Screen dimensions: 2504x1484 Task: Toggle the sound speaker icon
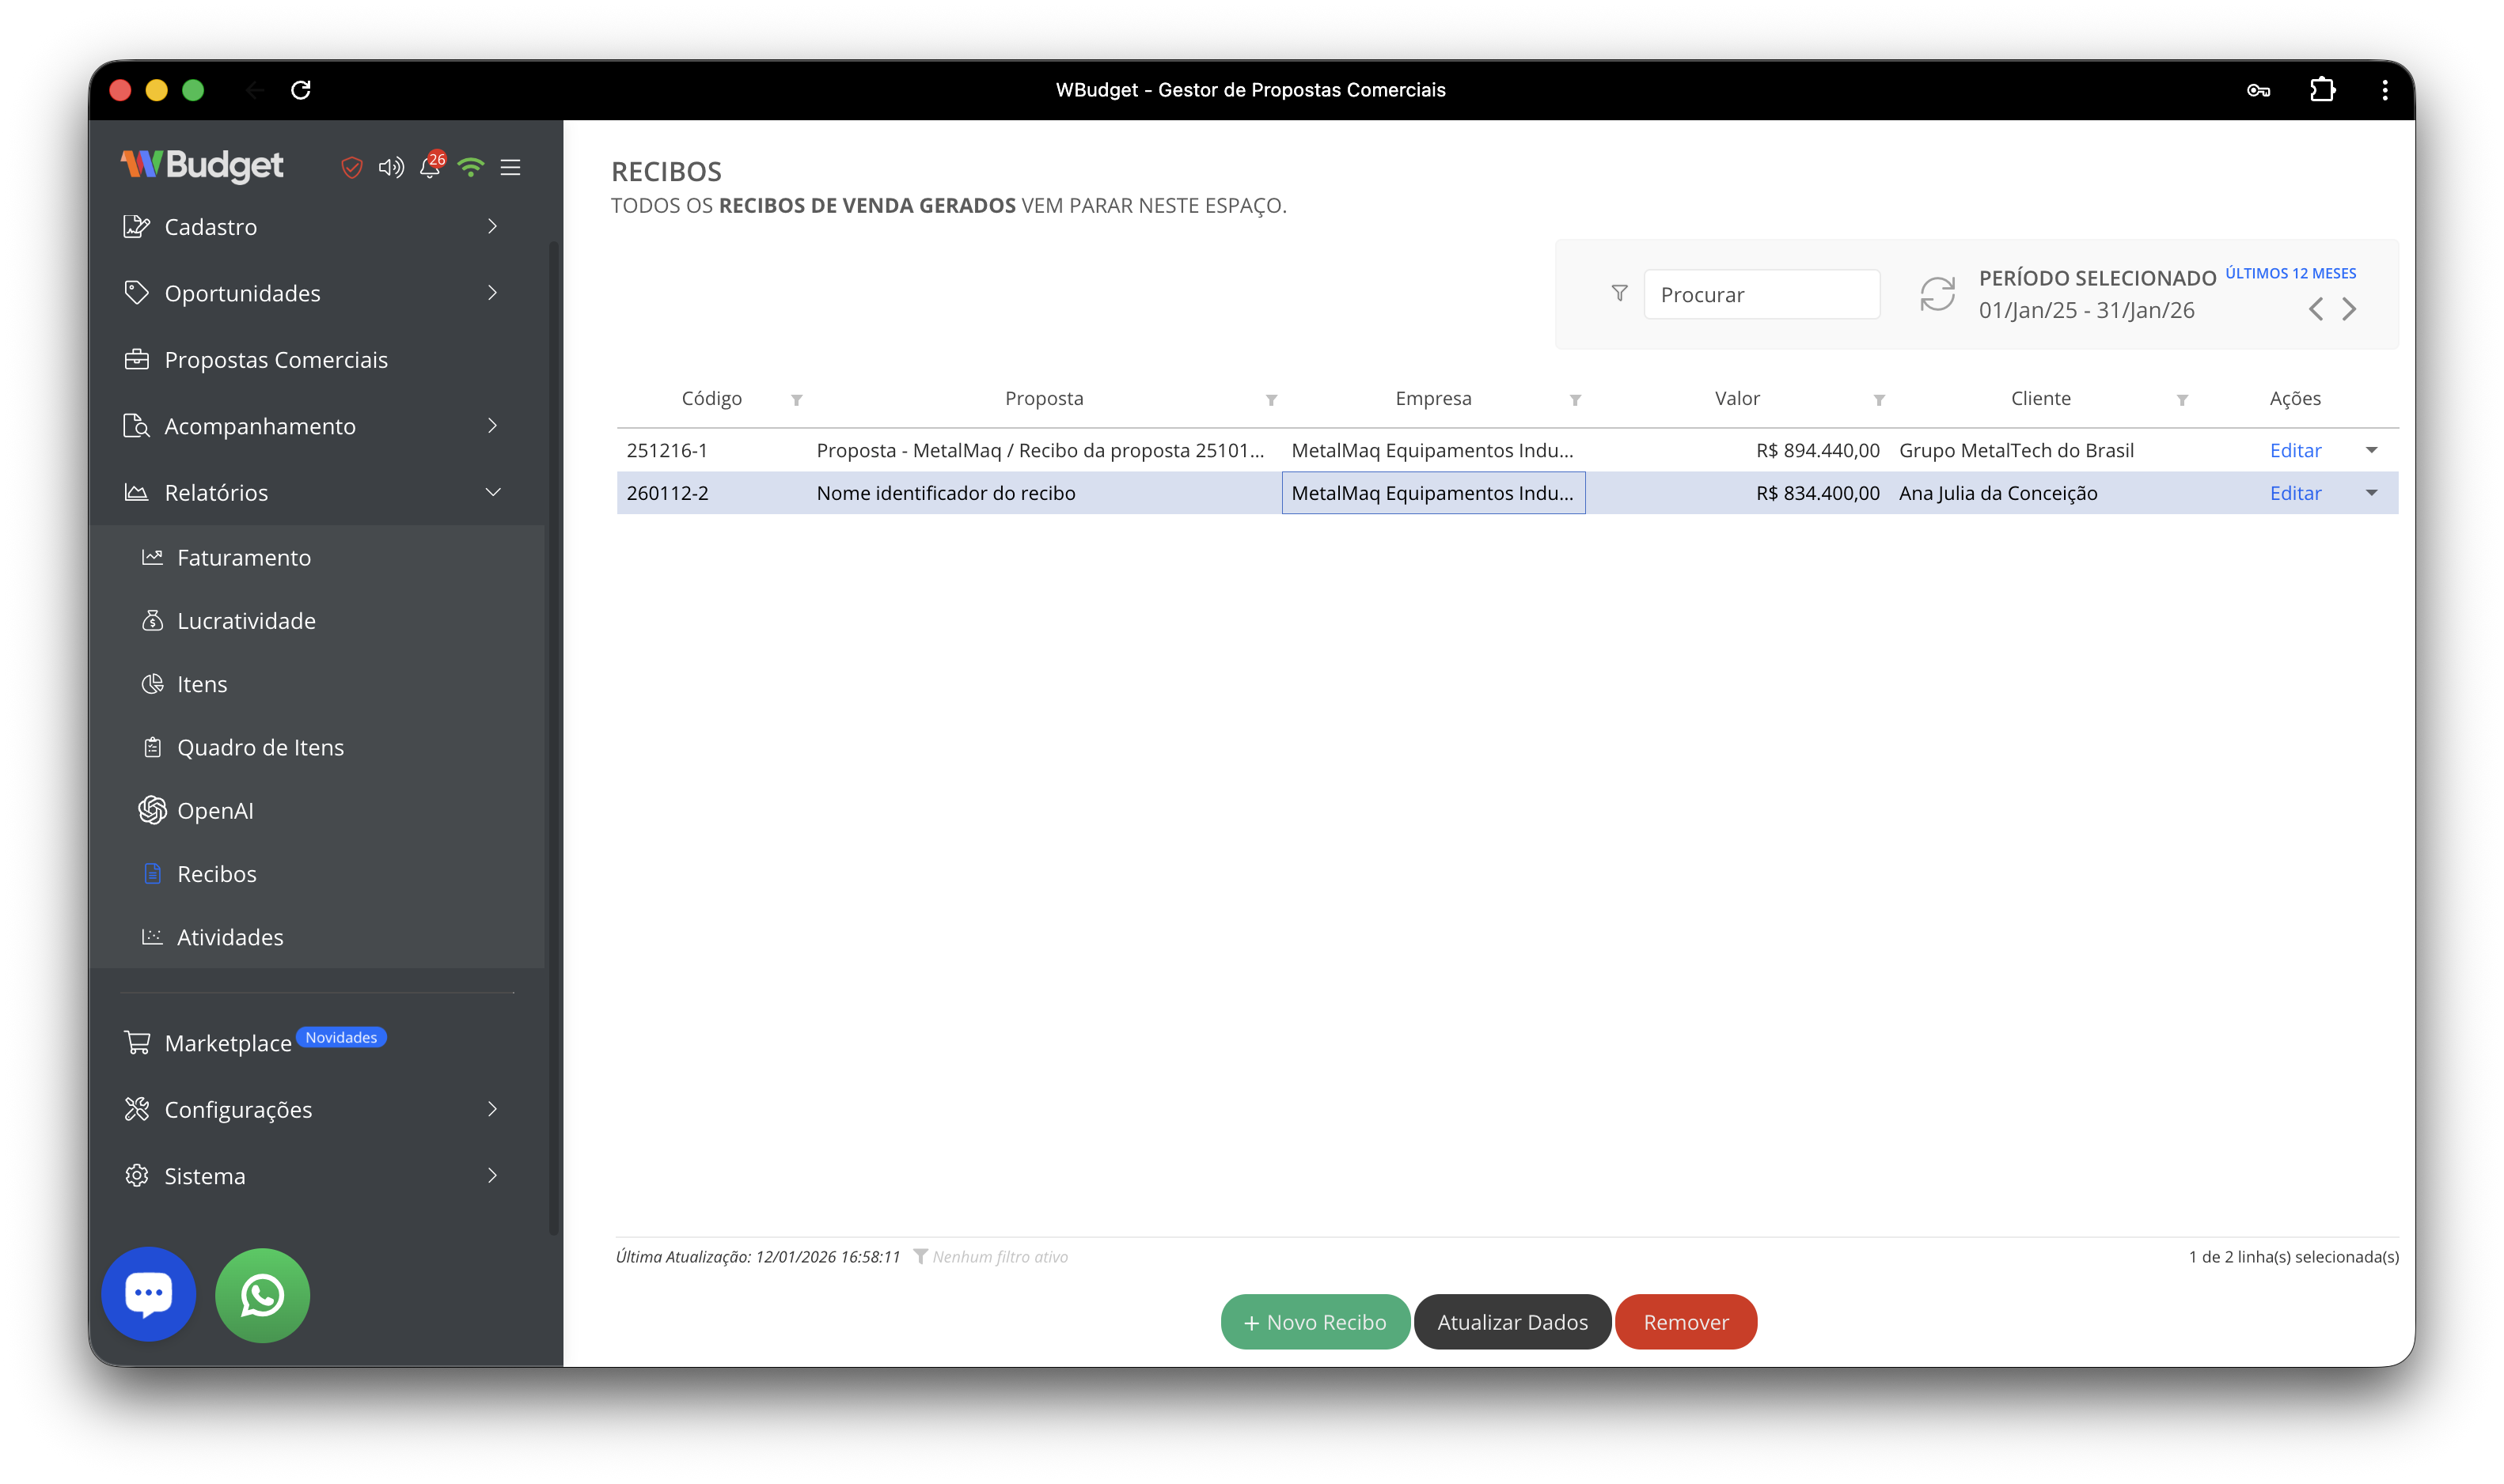391,167
